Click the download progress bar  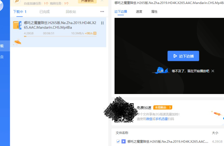click(x=58, y=36)
